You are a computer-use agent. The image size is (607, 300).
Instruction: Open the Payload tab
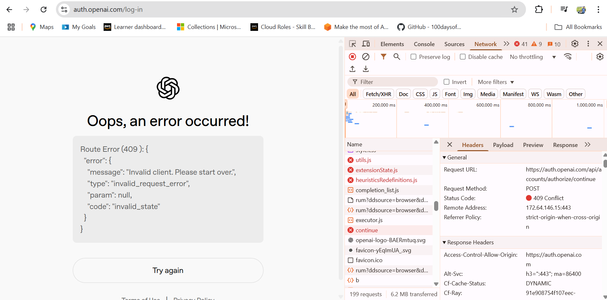tap(503, 145)
